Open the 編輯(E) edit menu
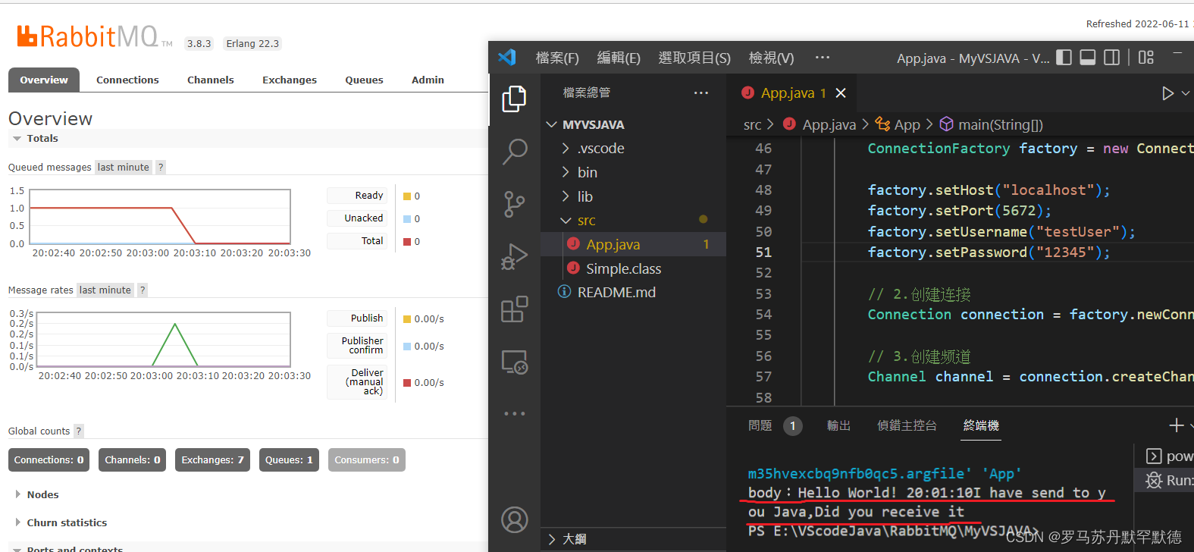1194x552 pixels. point(619,58)
